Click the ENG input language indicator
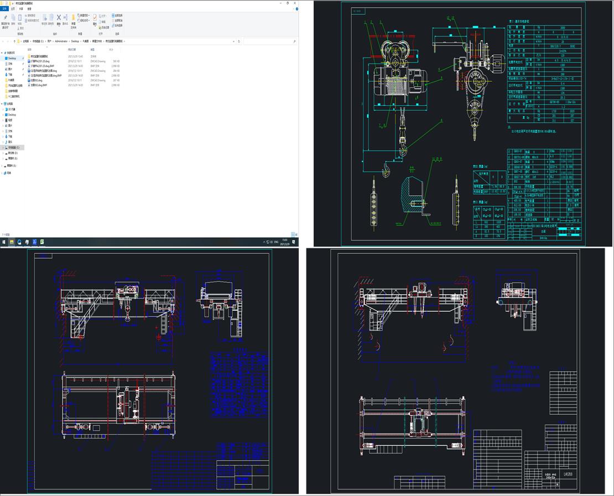 [x=276, y=242]
